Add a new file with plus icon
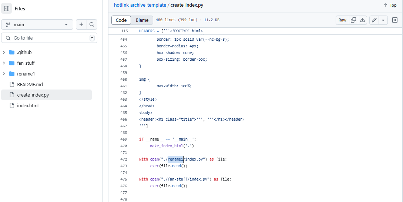Viewport: 403px width, 202px height. click(81, 24)
